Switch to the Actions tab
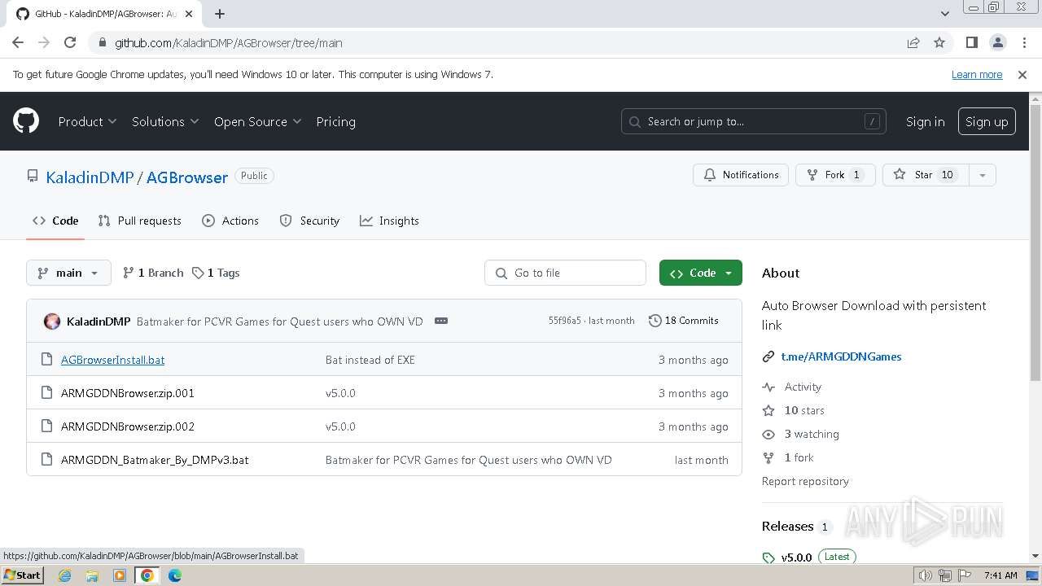 click(230, 221)
